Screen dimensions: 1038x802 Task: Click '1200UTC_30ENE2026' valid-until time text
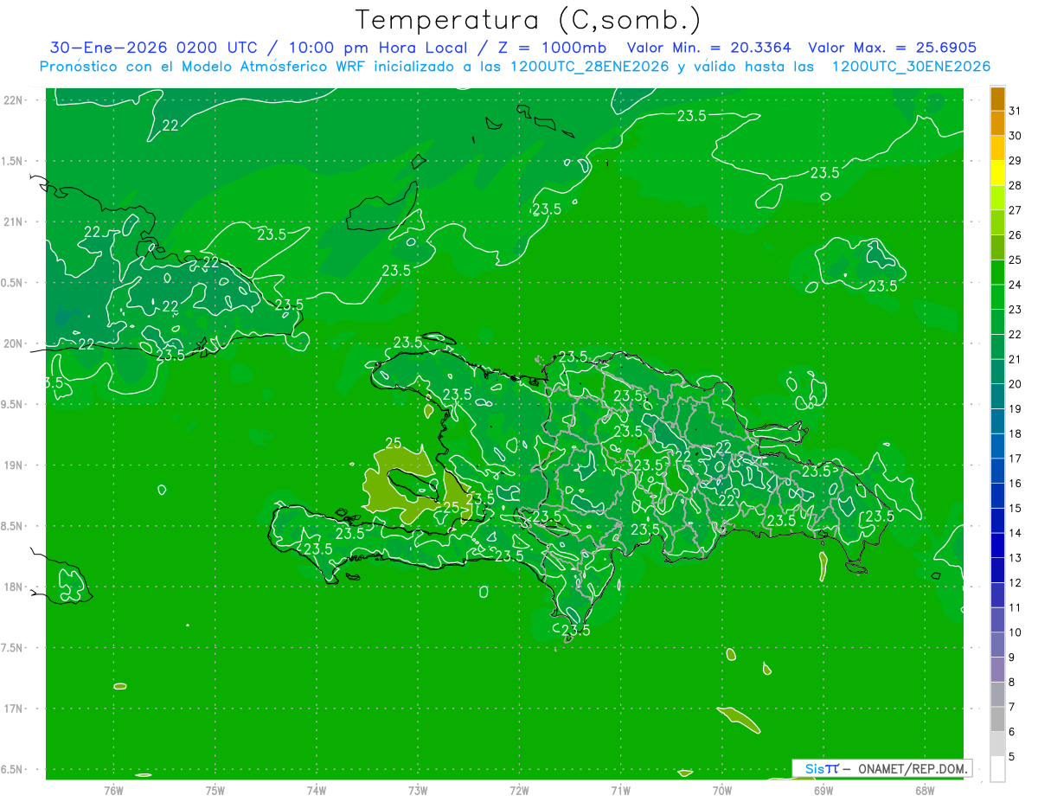tap(911, 67)
